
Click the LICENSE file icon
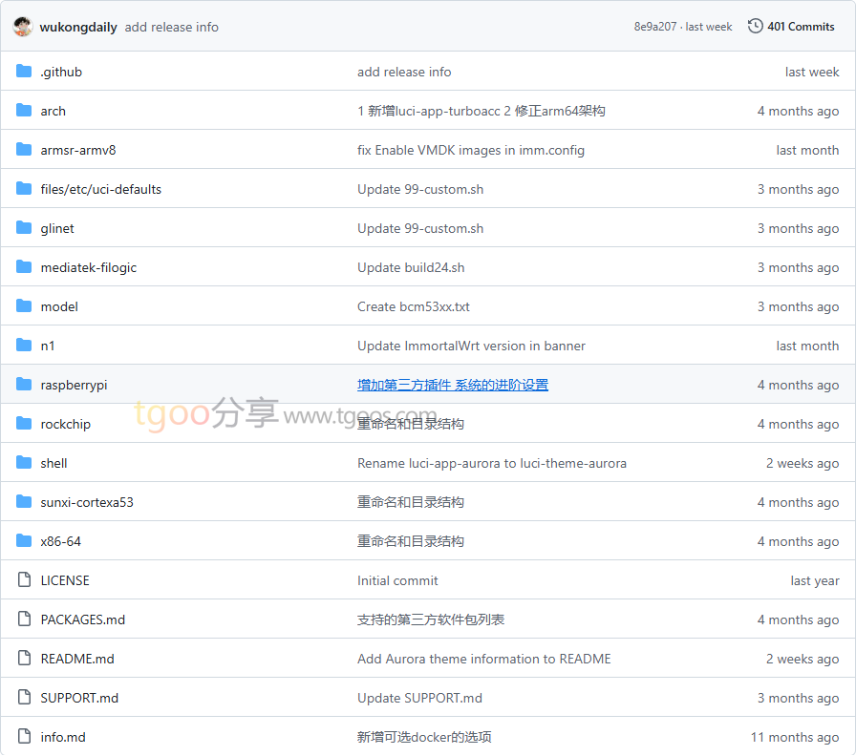tap(24, 580)
